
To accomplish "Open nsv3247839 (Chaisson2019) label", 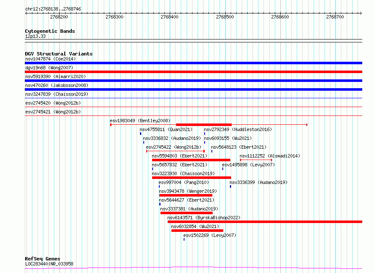I will [57, 94].
